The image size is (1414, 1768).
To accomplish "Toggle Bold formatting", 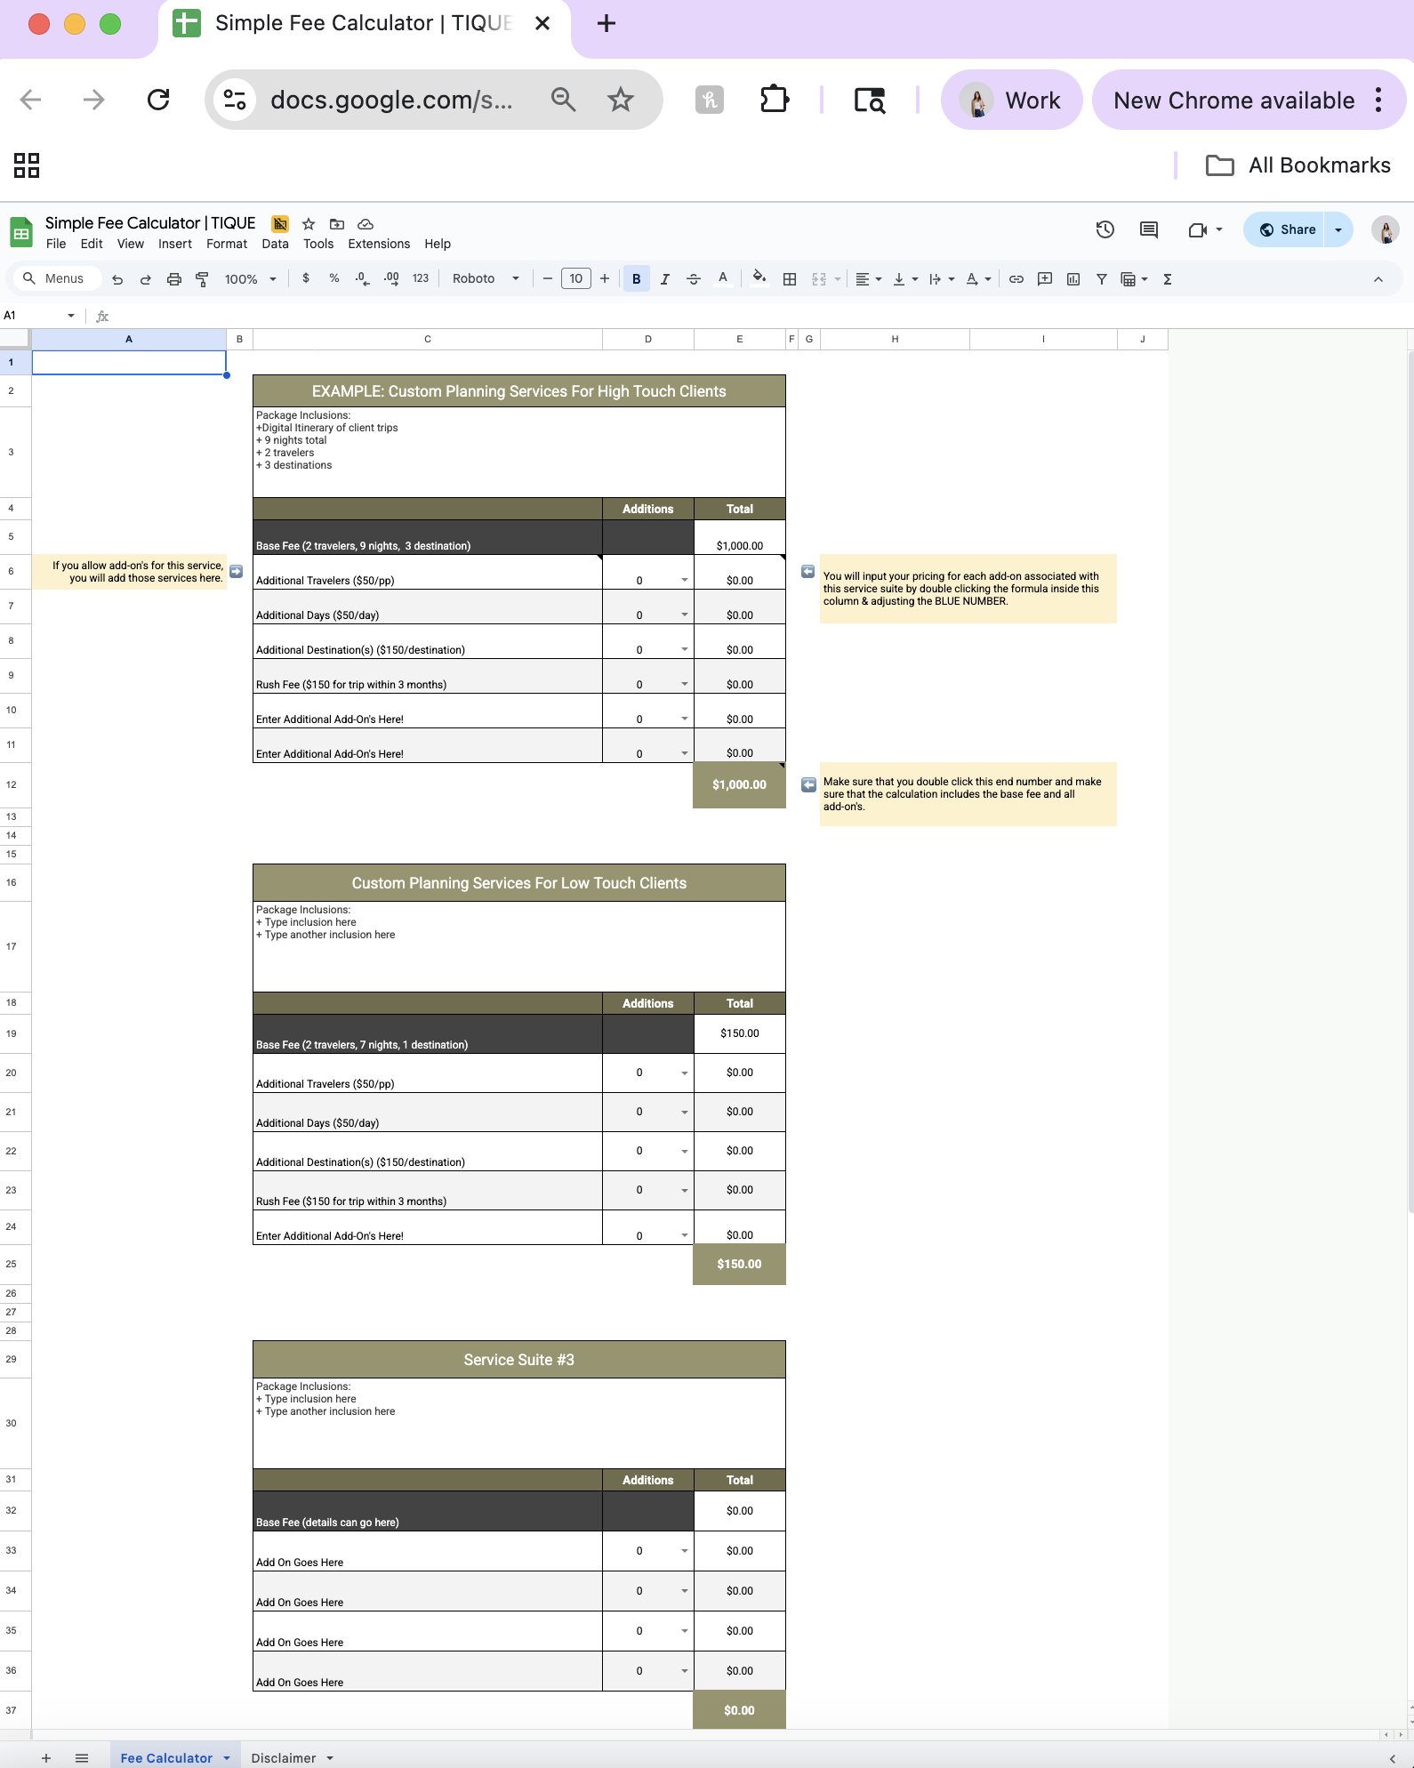I will pyautogui.click(x=636, y=279).
